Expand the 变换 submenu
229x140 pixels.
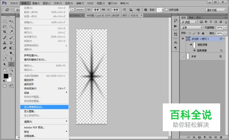pyautogui.click(x=44, y=93)
